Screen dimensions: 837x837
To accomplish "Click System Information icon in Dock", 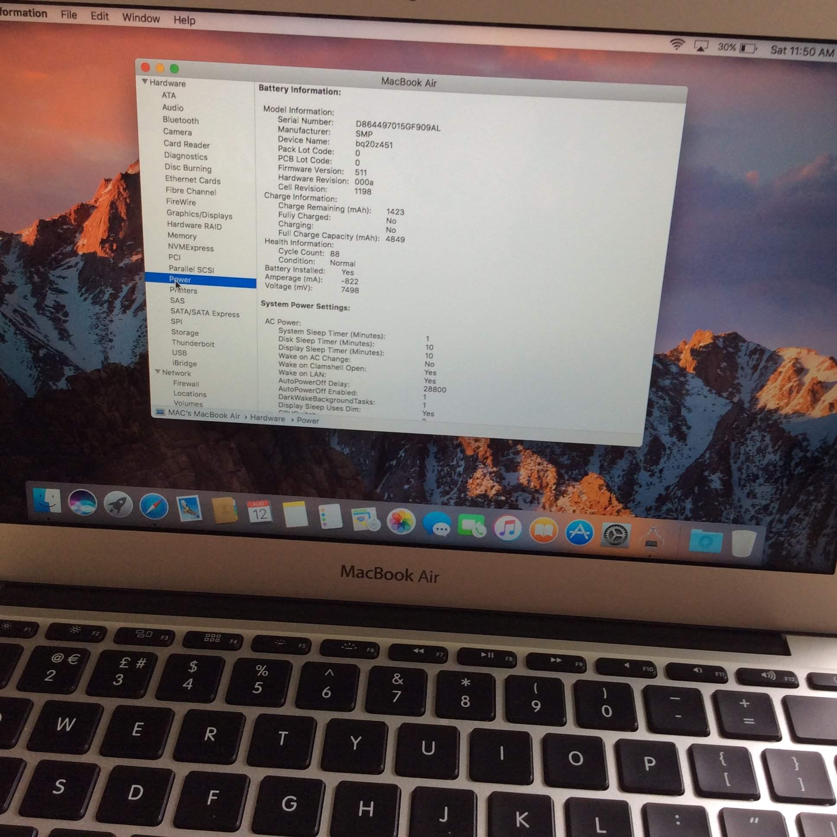I will (x=652, y=538).
